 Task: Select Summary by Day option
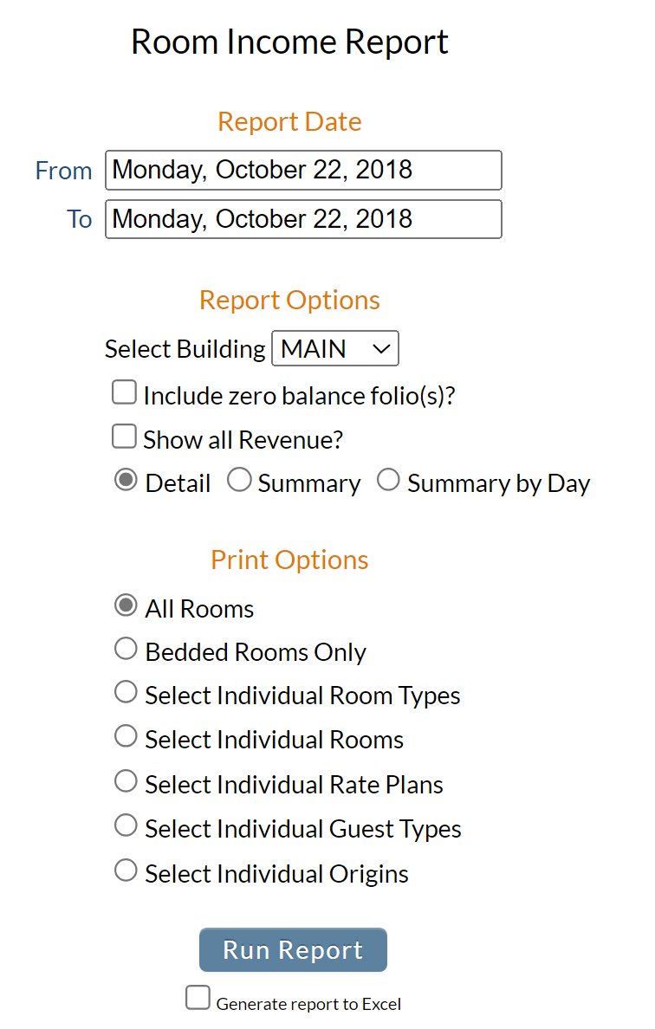[388, 480]
